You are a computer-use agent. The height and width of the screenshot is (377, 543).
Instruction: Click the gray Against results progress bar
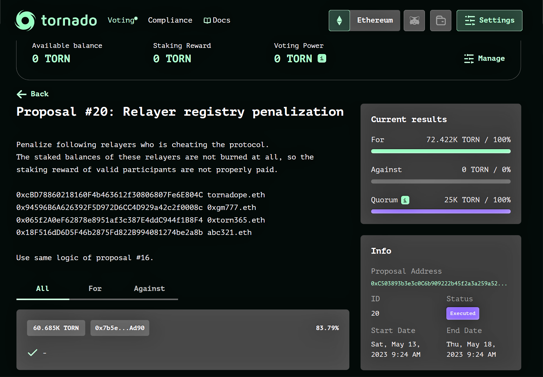(441, 181)
